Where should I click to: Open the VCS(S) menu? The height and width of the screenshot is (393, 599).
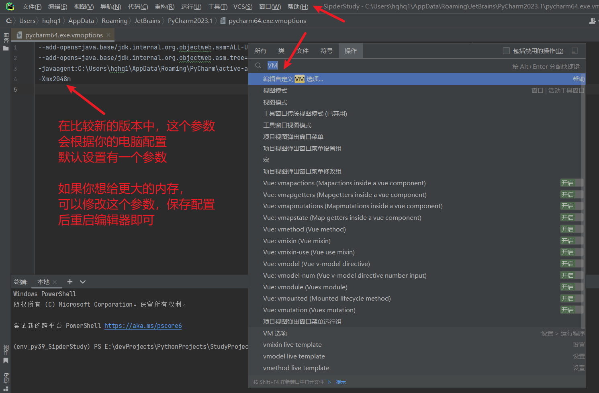243,6
